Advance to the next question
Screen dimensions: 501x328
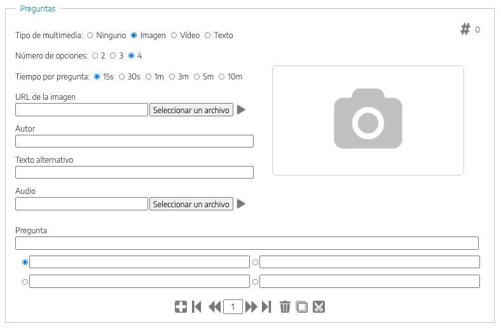(251, 307)
